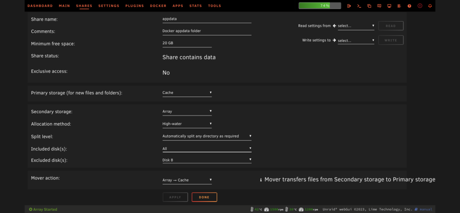Toggle the help question-mark icon

[409, 6]
